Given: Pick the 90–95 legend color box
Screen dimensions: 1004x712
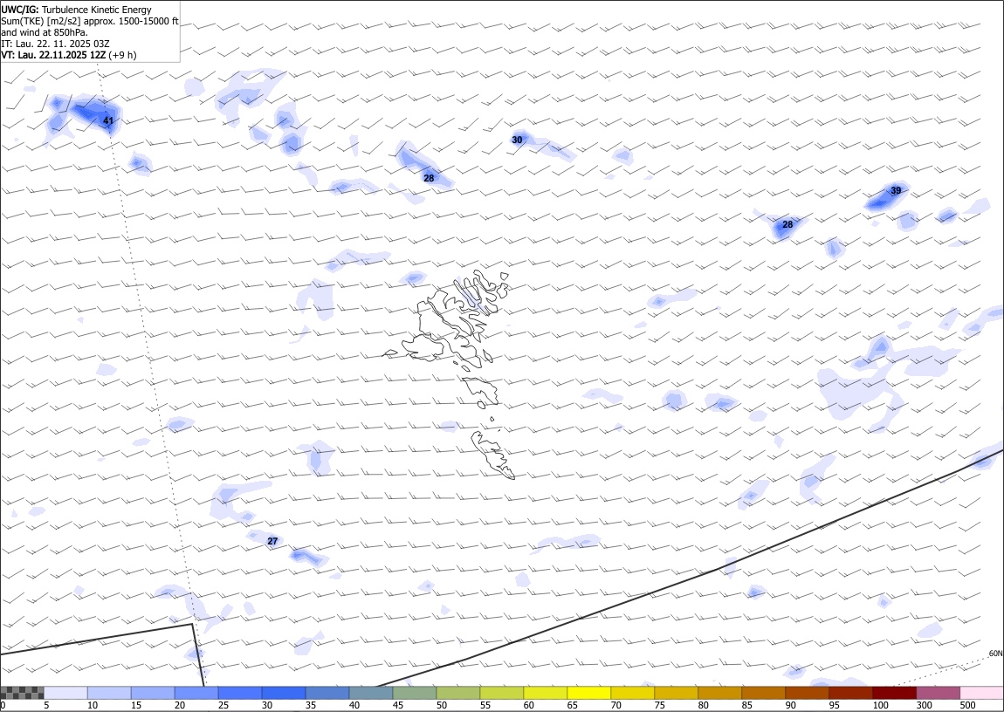Looking at the screenshot, I should tap(806, 693).
